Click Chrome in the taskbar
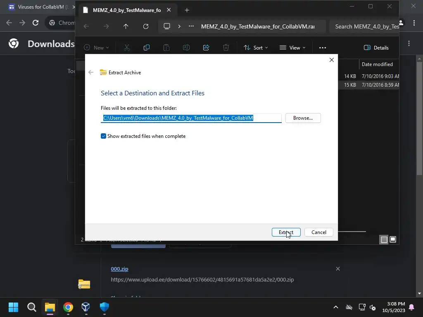Screen dimensions: 423x317 click(x=68, y=307)
